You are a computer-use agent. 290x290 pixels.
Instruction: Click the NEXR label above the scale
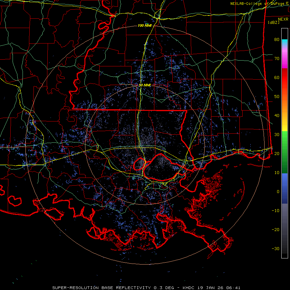[x=283, y=19]
